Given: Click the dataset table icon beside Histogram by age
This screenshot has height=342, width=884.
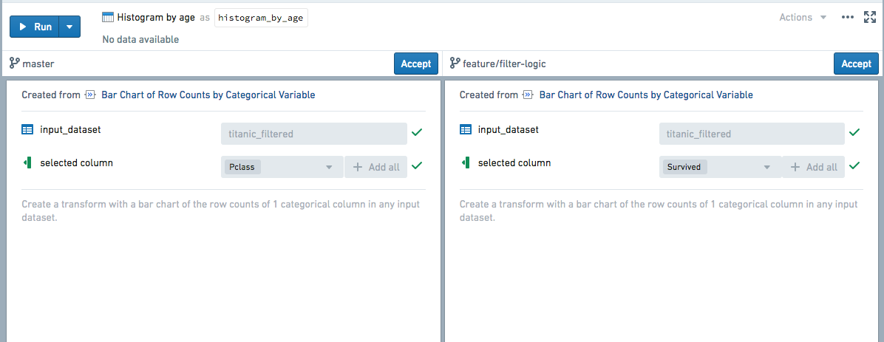Looking at the screenshot, I should click(x=108, y=18).
